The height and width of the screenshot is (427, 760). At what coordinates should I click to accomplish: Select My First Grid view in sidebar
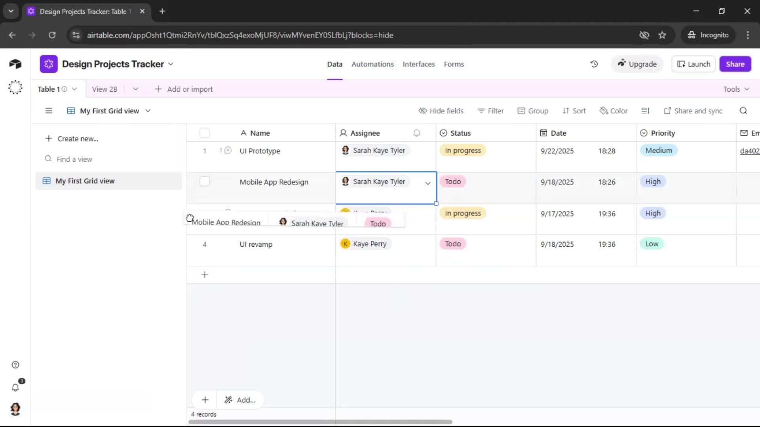108,181
